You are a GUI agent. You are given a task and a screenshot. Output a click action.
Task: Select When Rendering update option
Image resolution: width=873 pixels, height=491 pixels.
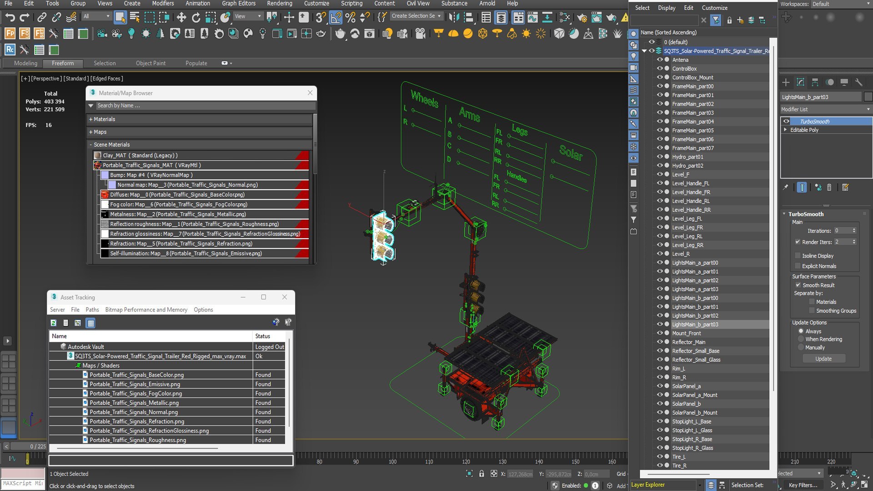coord(801,339)
